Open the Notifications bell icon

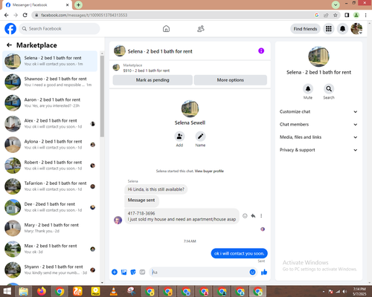342,29
